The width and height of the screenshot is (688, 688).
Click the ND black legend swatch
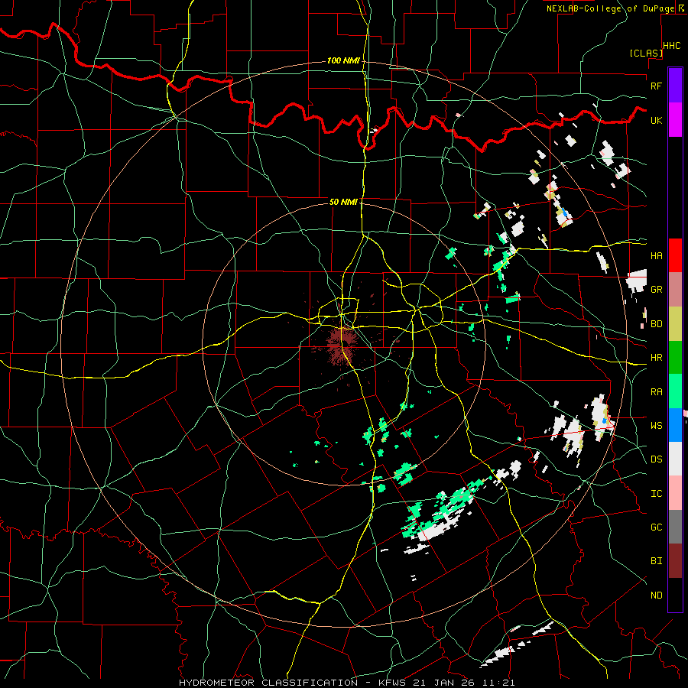675,595
